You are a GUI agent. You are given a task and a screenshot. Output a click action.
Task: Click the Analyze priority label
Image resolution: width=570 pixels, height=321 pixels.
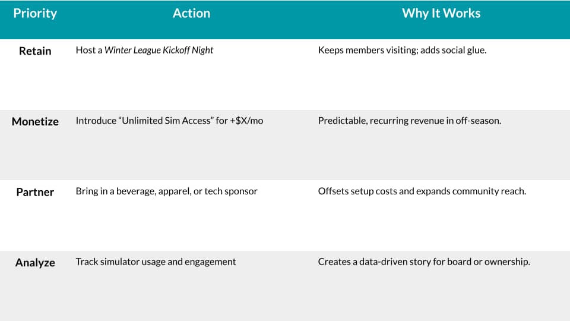(35, 262)
